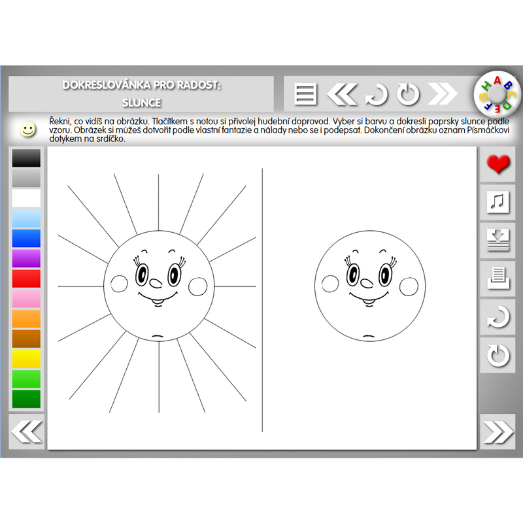523x523 pixels.
Task: Open the colorful ABC alphabet wheel
Action: click(498, 94)
